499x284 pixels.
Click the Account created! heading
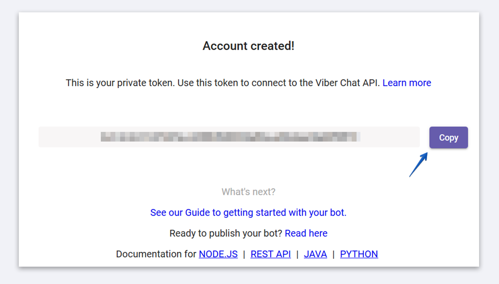(249, 46)
